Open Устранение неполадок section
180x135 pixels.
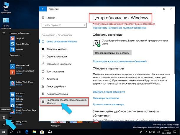pos(59,64)
